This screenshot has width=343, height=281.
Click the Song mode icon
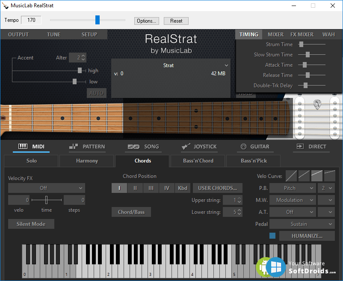point(133,147)
